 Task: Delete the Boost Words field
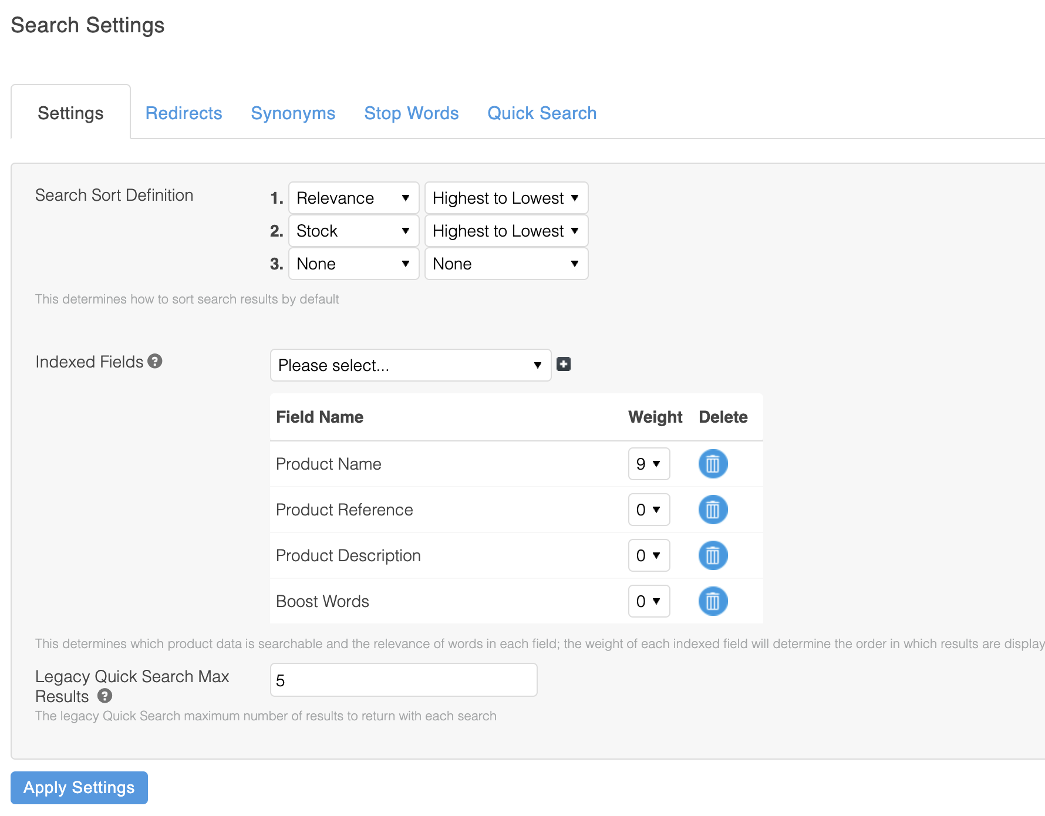[713, 601]
